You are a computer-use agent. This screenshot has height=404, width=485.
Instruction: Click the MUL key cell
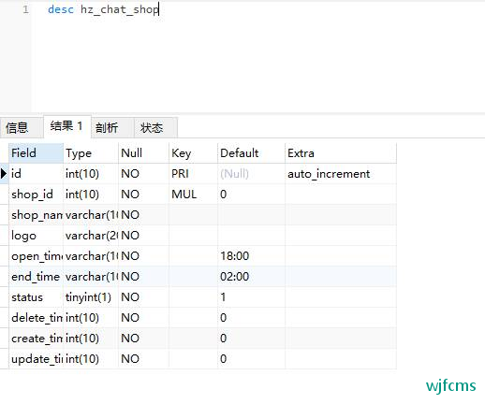[x=193, y=195]
